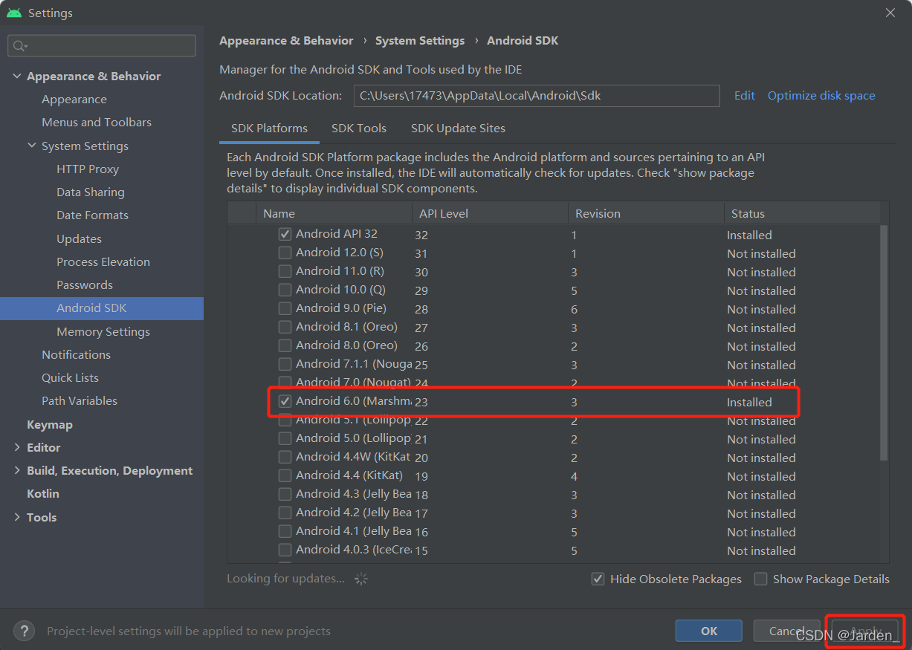Click Not installed status for Android 4.4W
The width and height of the screenshot is (912, 650).
(761, 458)
